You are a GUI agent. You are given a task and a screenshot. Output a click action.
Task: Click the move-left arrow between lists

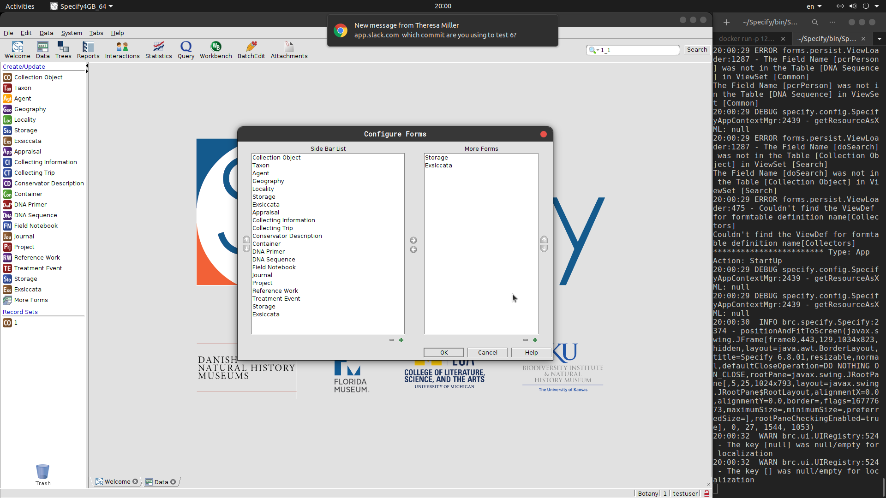[x=413, y=249]
